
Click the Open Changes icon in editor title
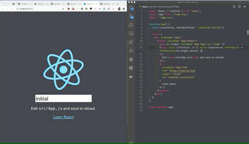pyautogui.click(x=234, y=6)
